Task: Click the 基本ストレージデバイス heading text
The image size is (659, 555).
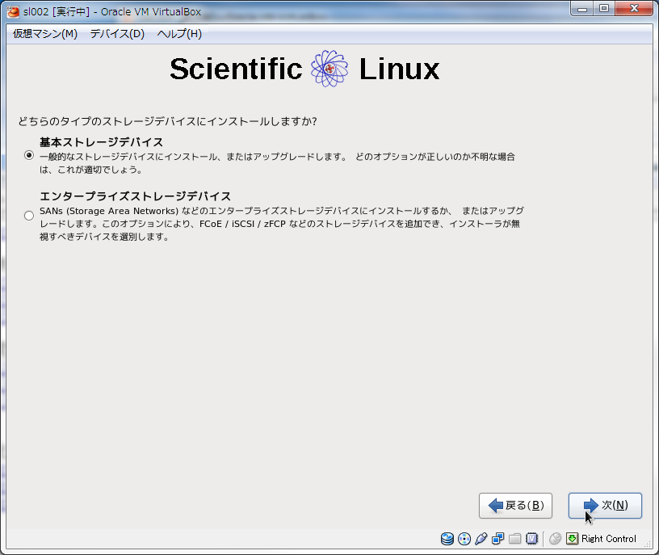Action: click(101, 142)
